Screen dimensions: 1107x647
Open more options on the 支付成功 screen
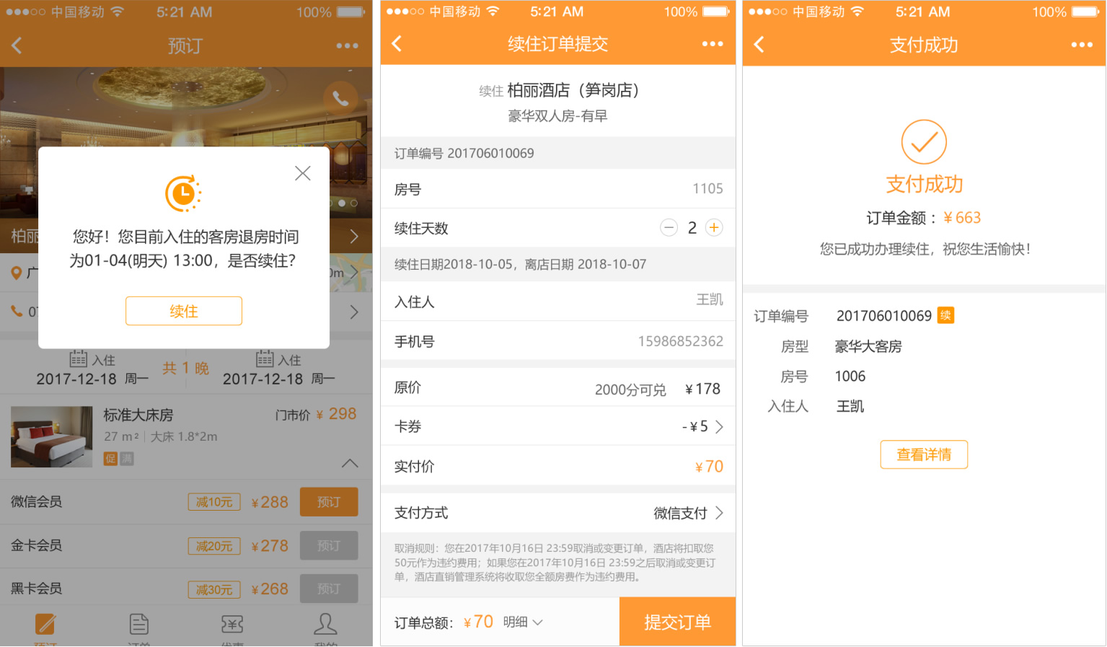coord(1081,45)
